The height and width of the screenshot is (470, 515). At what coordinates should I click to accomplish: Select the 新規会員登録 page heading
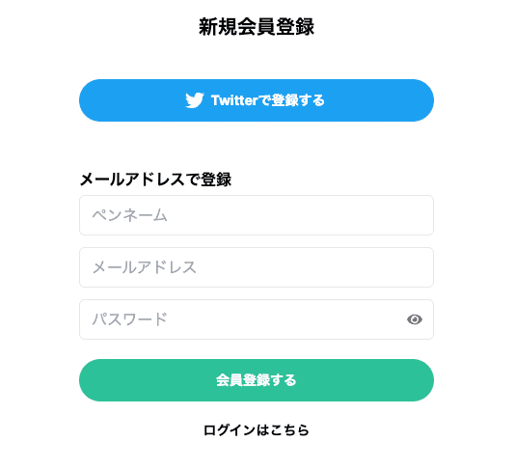click(257, 27)
